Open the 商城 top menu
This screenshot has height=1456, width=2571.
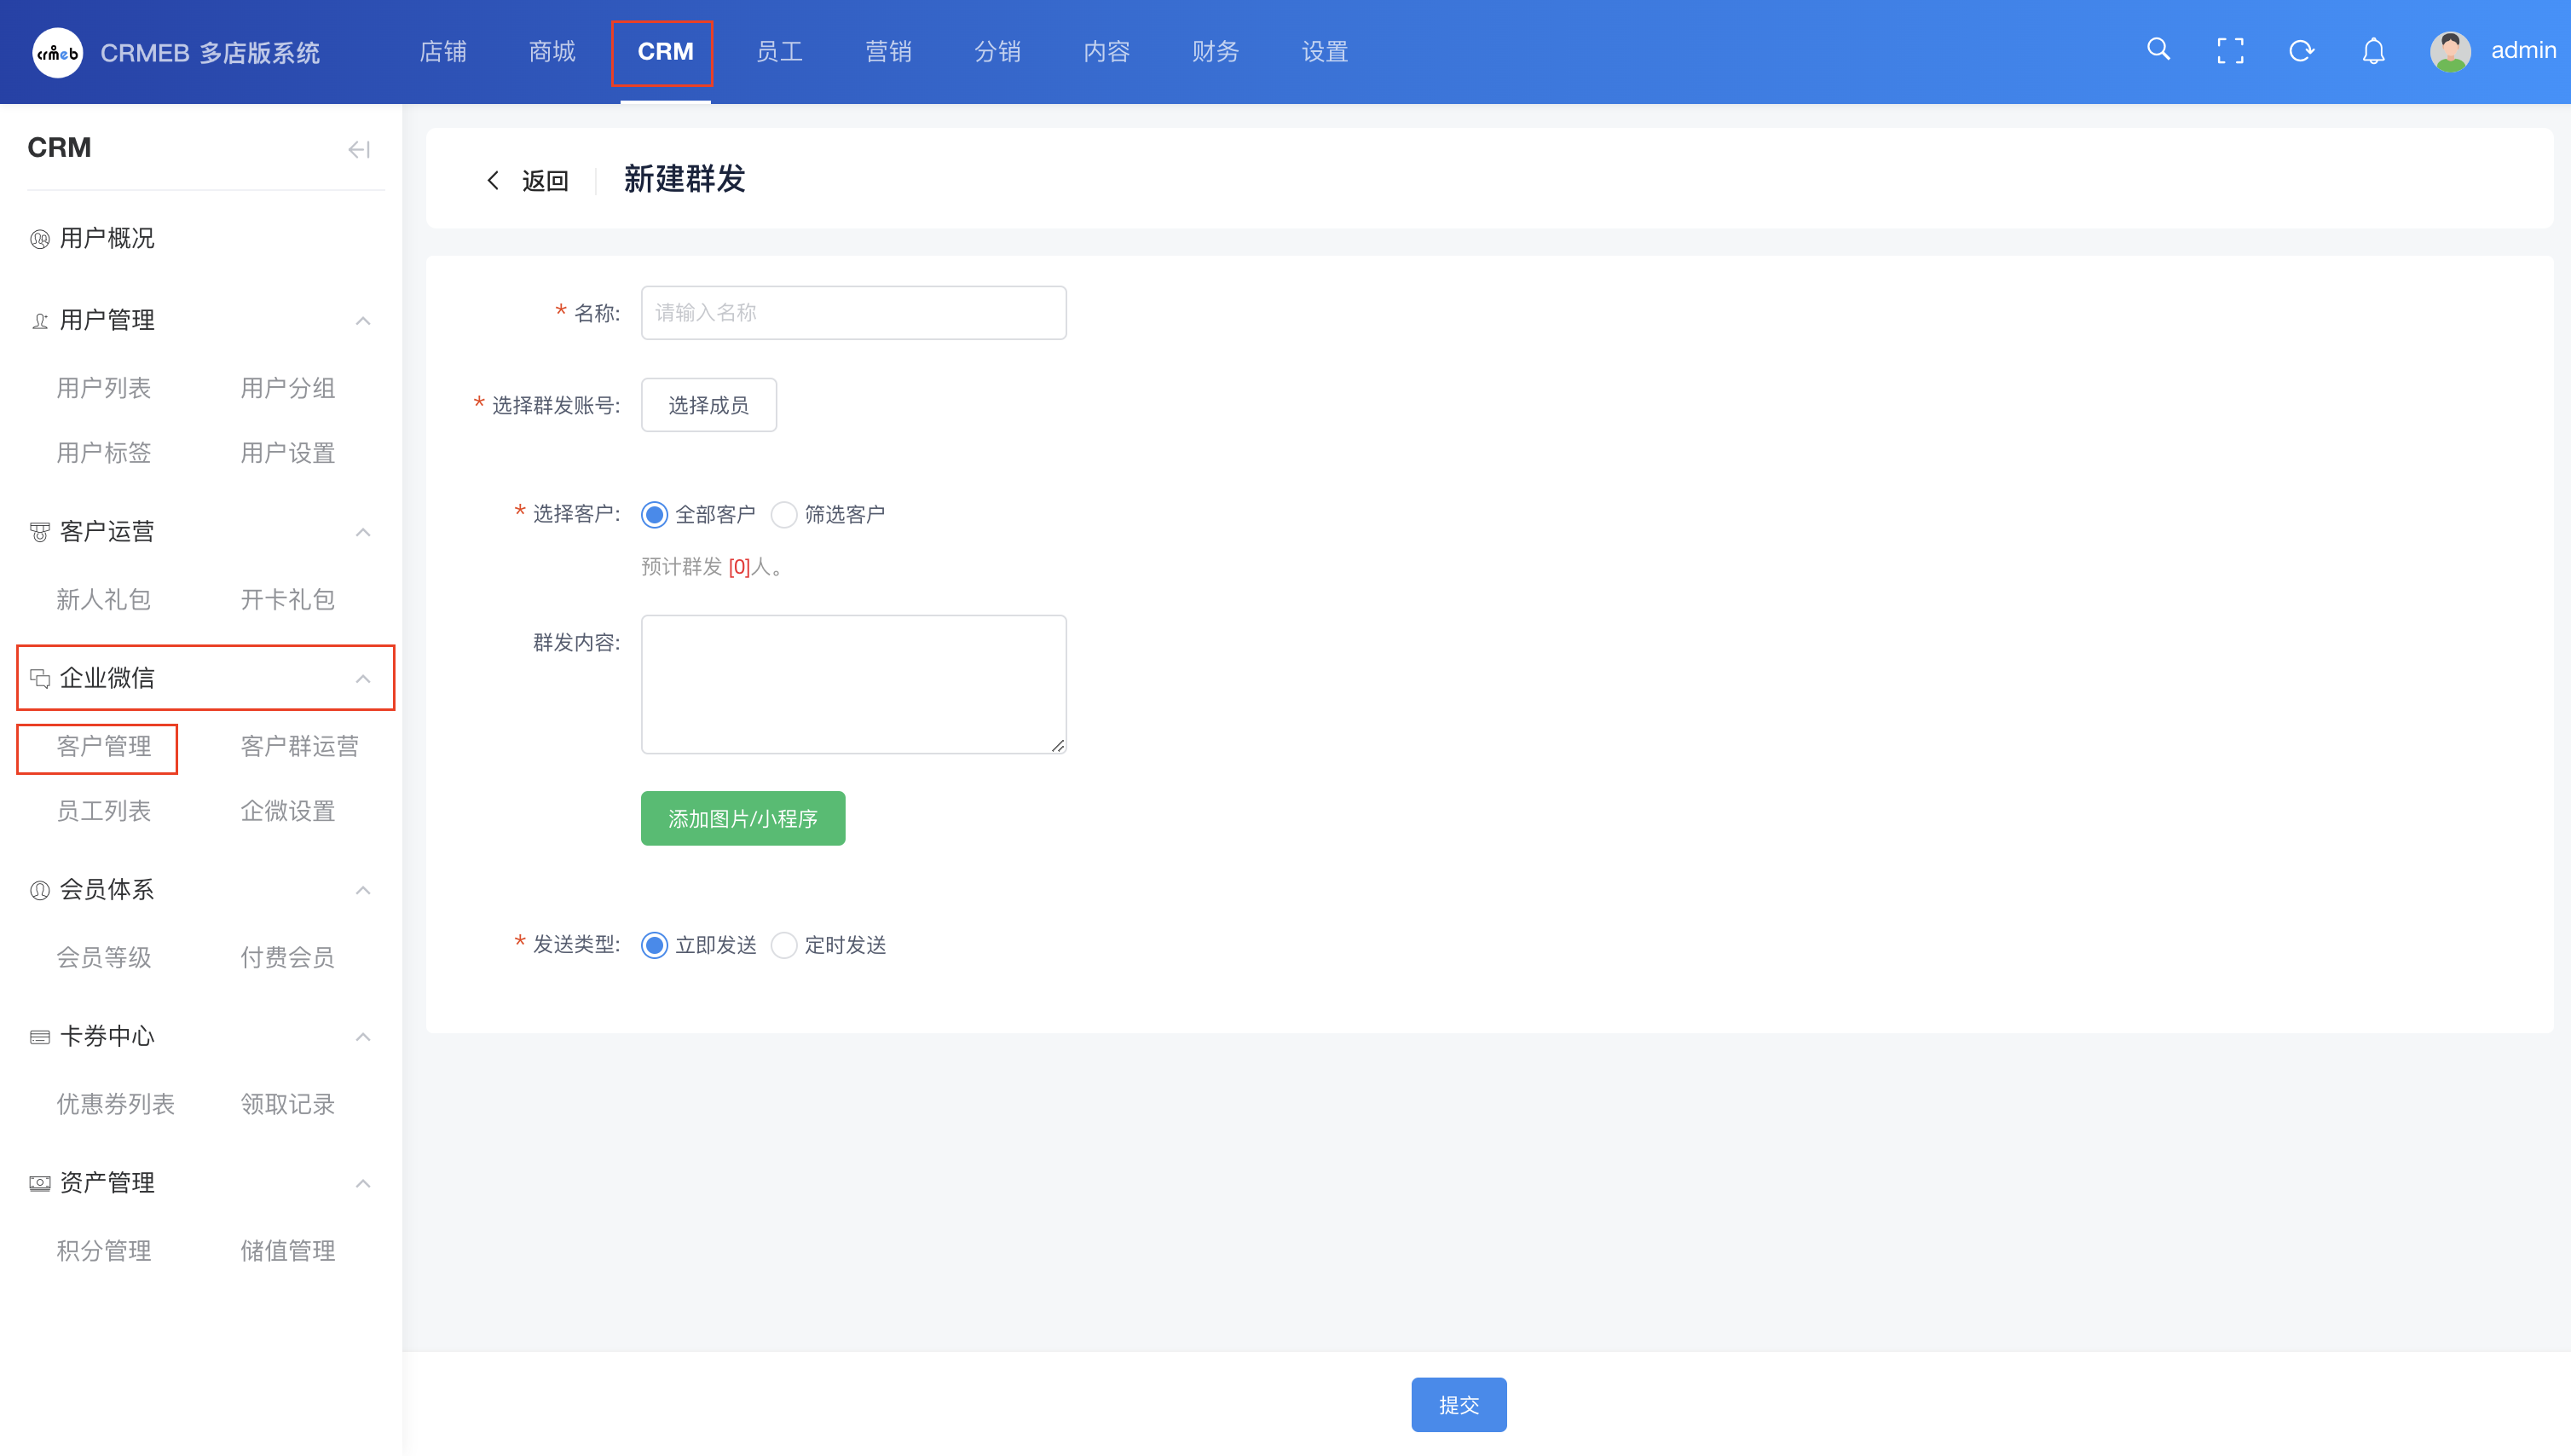coord(552,51)
